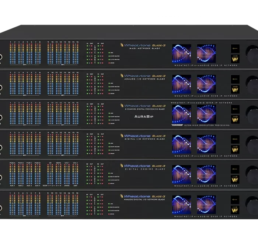The image size is (258, 239).
Task: Click the W logo button on Aura8ip blade
Action: click(x=235, y=119)
